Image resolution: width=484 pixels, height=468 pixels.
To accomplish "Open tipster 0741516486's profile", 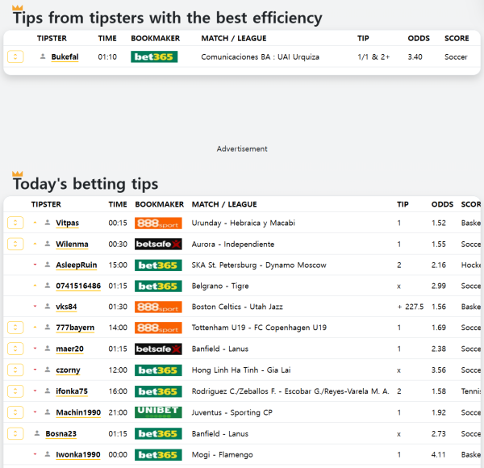I will (x=78, y=286).
